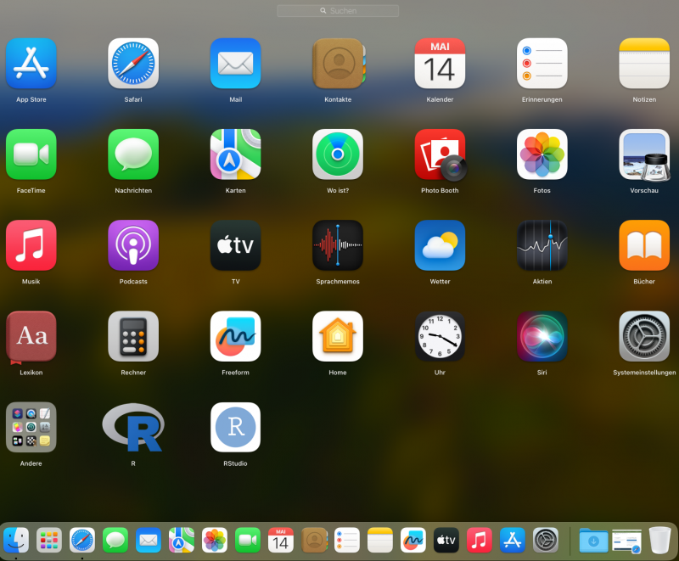Open the Downloads folder stack in Dock
This screenshot has width=679, height=561.
click(593, 541)
